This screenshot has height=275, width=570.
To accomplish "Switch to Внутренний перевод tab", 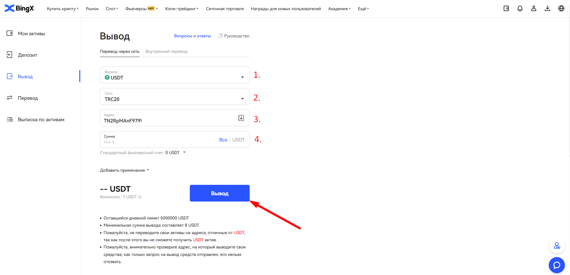I will [166, 51].
